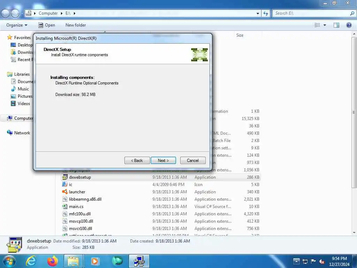Show hidden tray icons arrow

[296, 261]
